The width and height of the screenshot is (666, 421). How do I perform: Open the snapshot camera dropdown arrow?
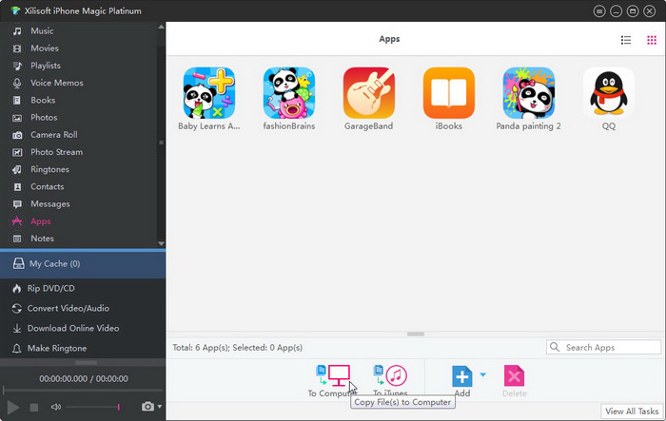pos(160,407)
